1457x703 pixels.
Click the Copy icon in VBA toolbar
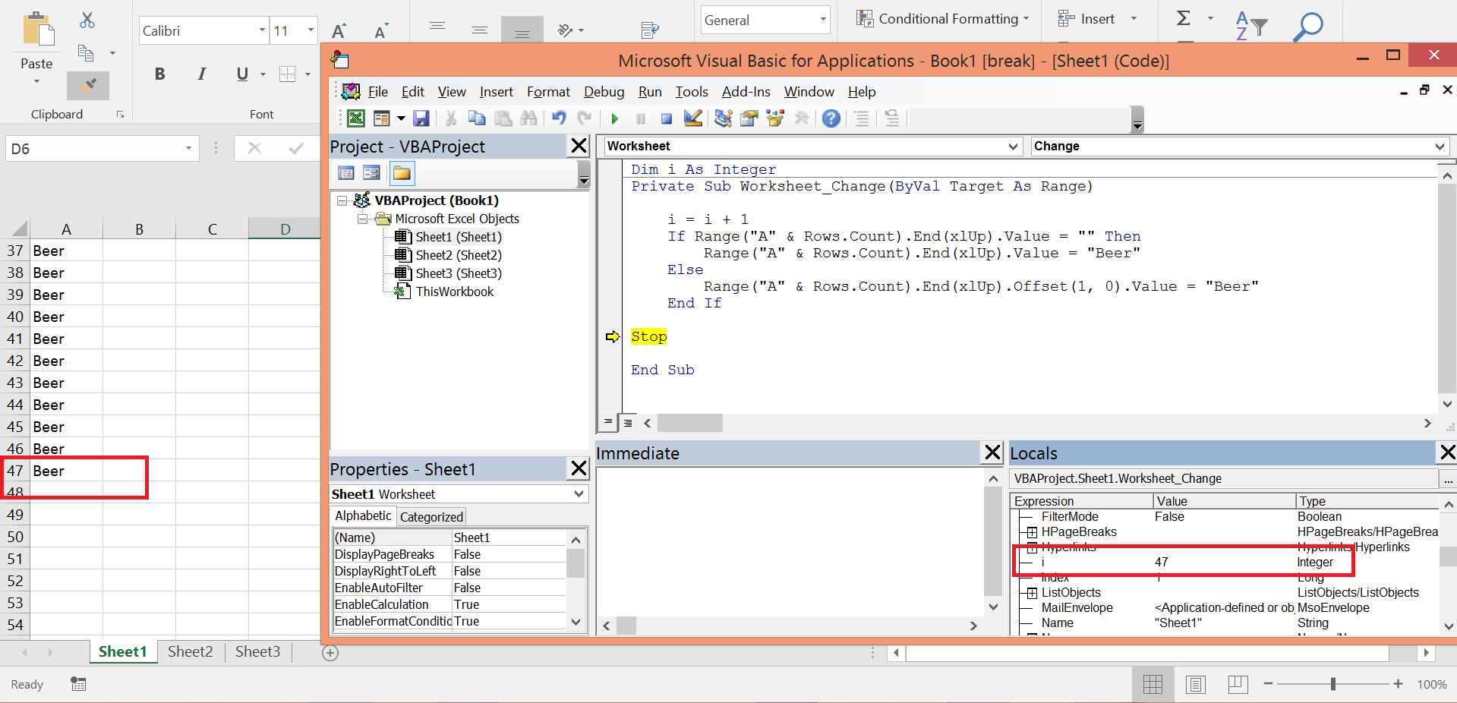(477, 118)
